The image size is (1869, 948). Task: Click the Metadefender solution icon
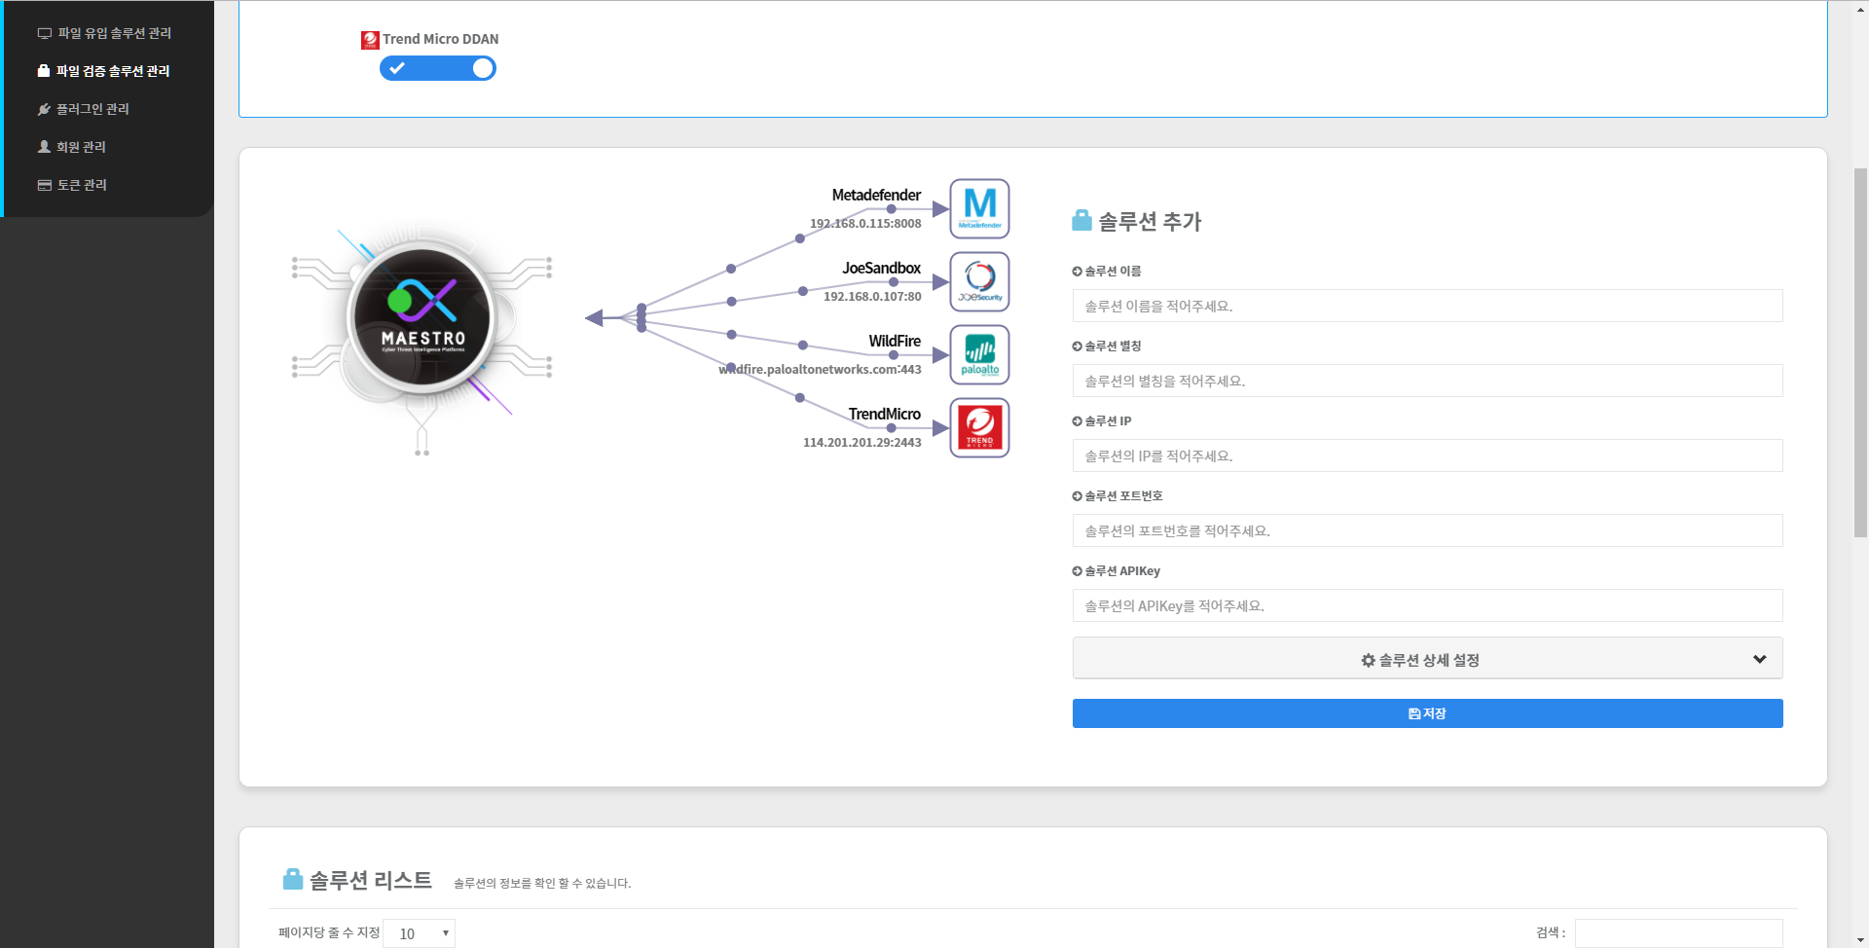pos(979,208)
